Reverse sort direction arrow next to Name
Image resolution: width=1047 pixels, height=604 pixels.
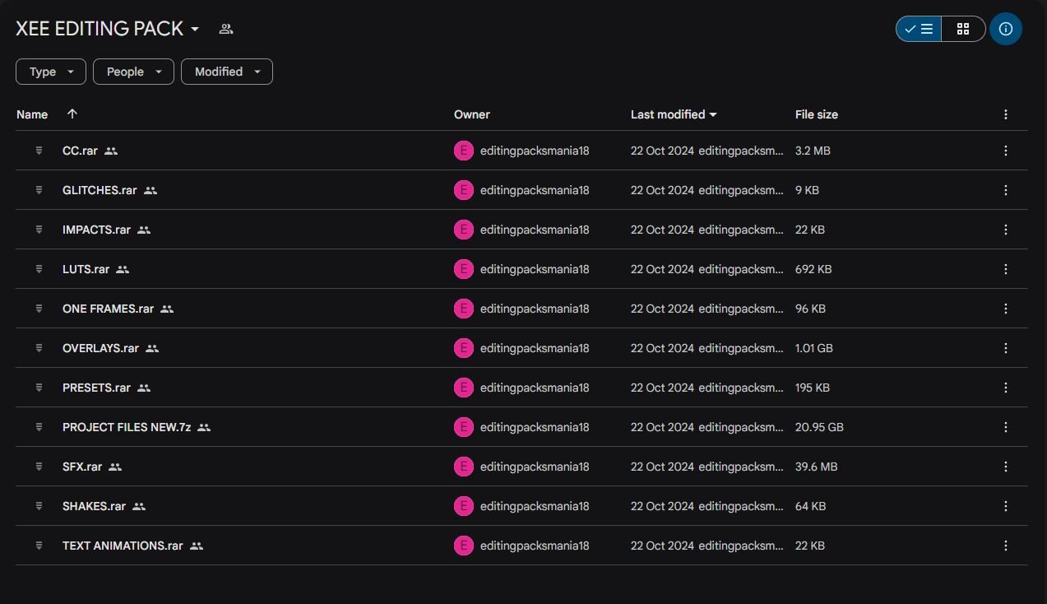[72, 114]
